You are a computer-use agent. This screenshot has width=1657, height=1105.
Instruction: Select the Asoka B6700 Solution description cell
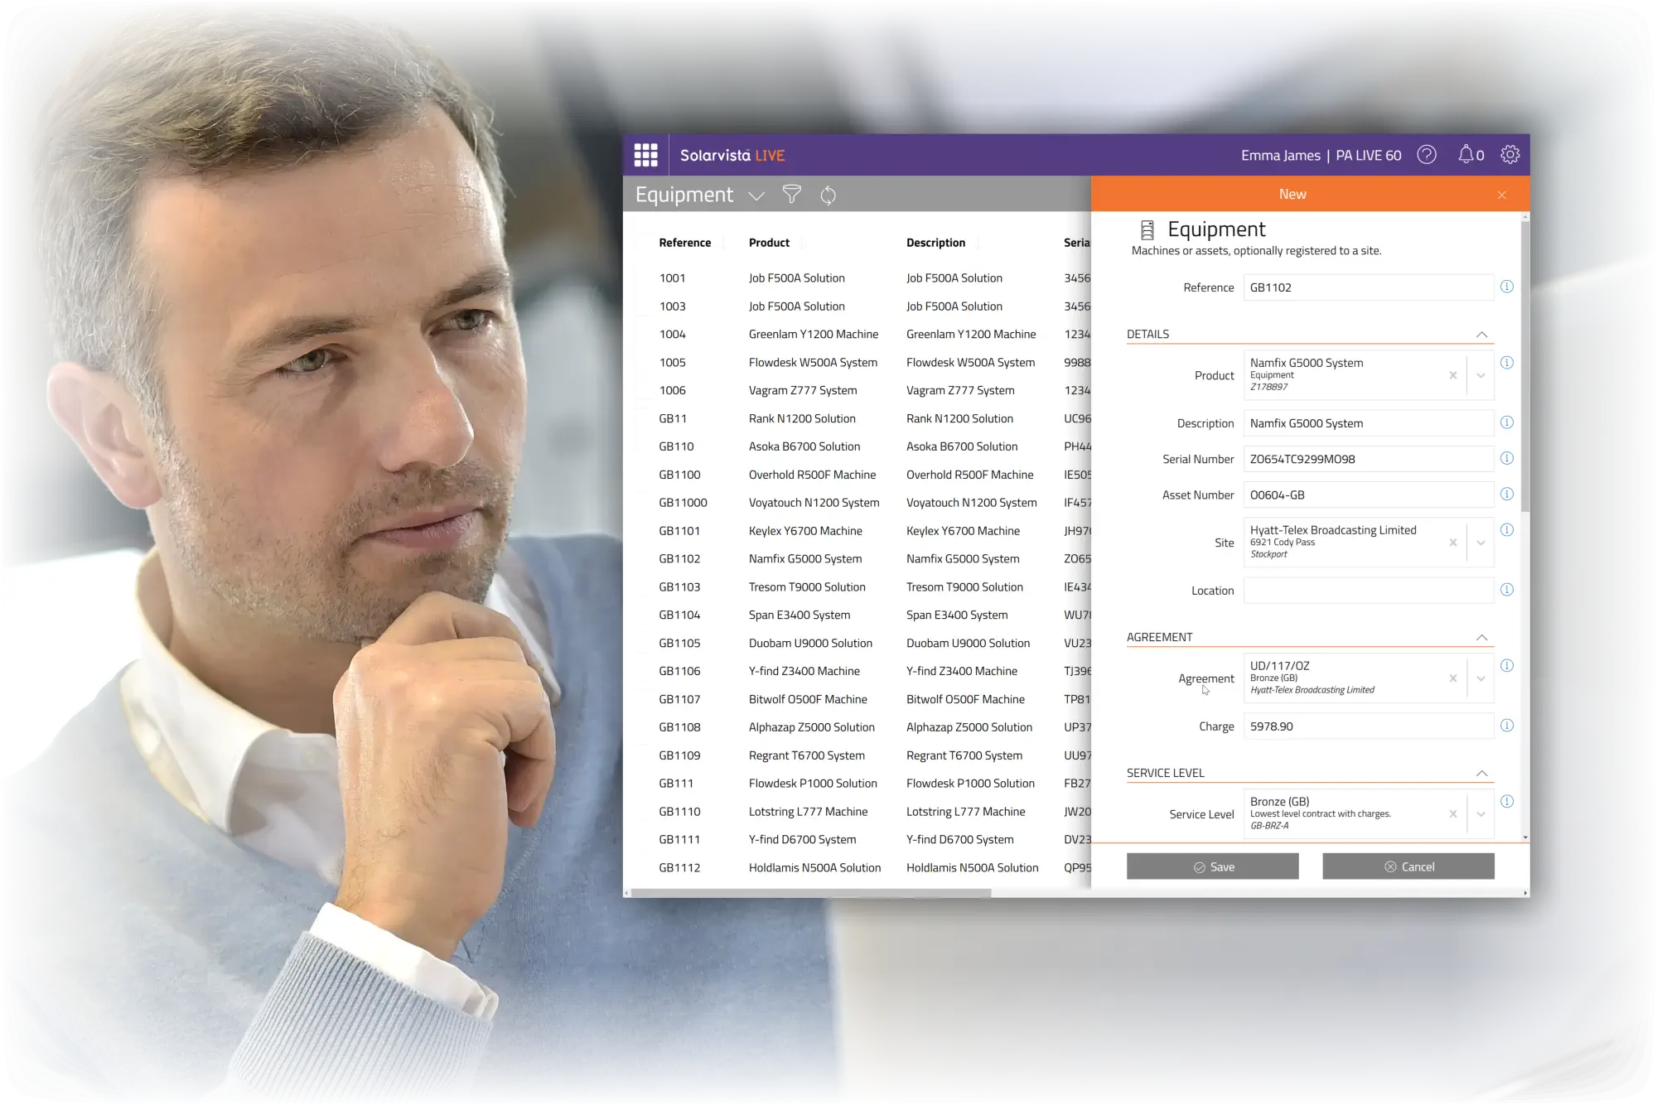[x=962, y=446]
